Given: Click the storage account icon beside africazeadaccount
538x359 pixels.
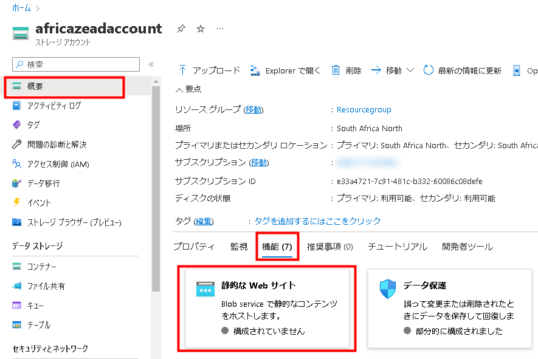Looking at the screenshot, I should click(21, 33).
